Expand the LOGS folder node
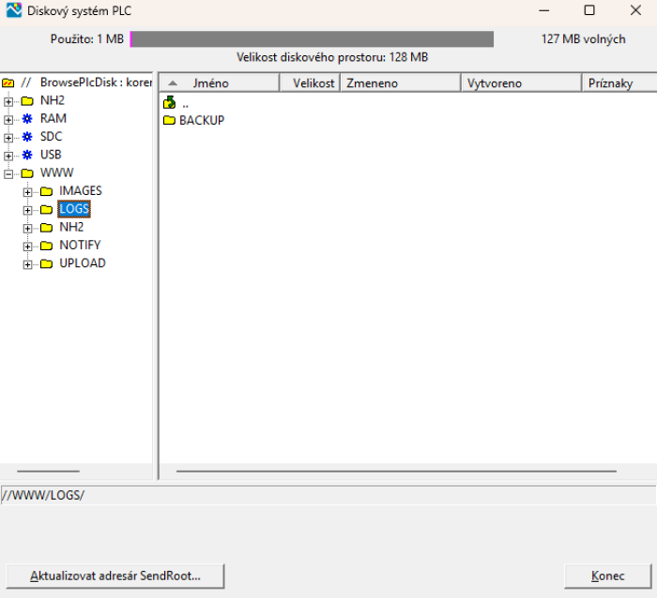This screenshot has width=657, height=598. point(27,210)
